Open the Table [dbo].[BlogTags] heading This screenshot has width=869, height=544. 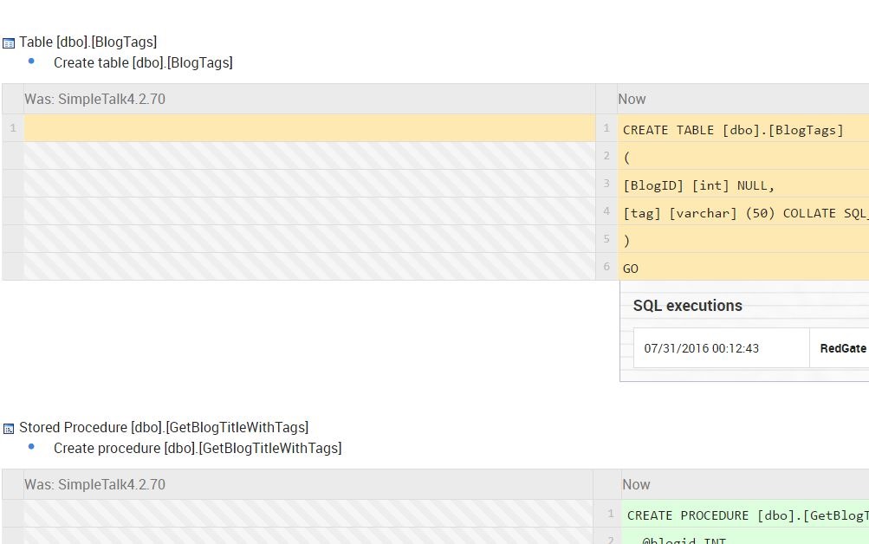pyautogui.click(x=88, y=42)
